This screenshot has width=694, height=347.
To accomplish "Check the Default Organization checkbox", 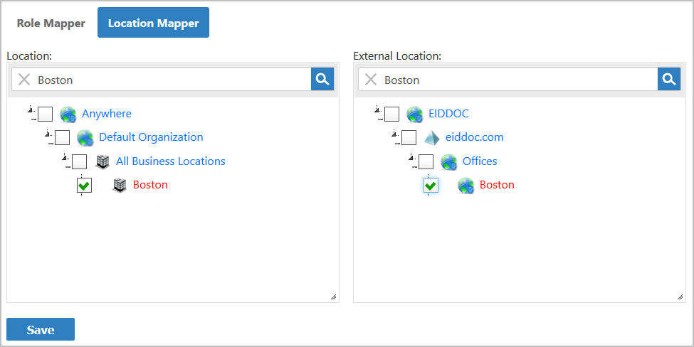I will (x=63, y=137).
